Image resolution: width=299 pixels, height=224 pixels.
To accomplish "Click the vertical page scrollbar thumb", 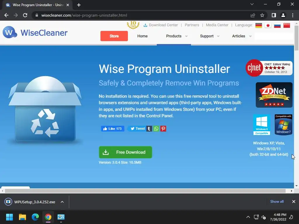I will tap(296, 38).
